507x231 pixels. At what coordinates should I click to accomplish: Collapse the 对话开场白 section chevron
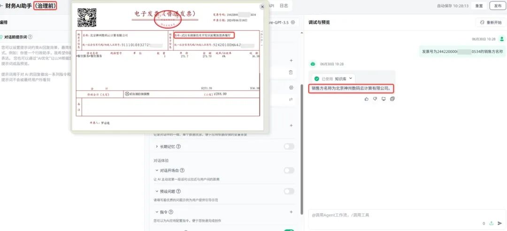pyautogui.click(x=157, y=170)
